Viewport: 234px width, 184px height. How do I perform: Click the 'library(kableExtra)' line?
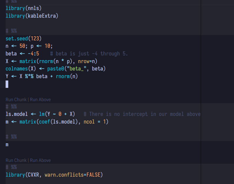coord(32,16)
